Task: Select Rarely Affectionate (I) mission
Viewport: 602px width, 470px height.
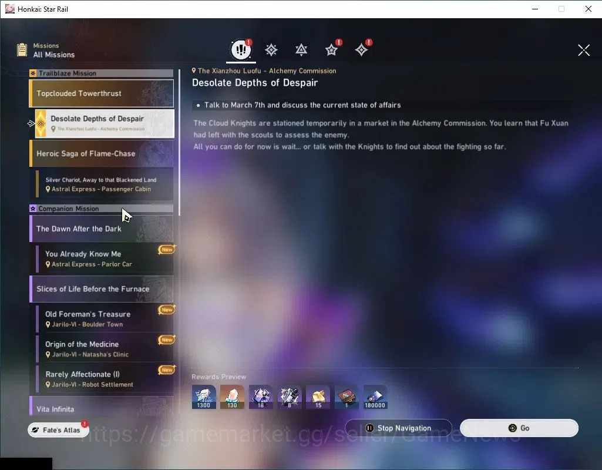Action: [105, 379]
